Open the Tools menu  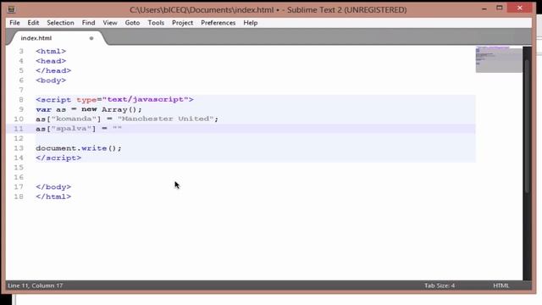coord(156,23)
